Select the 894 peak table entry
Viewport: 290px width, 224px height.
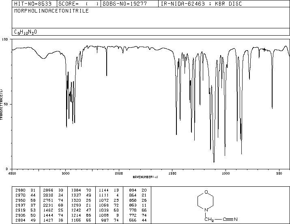pyautogui.click(x=138, y=190)
